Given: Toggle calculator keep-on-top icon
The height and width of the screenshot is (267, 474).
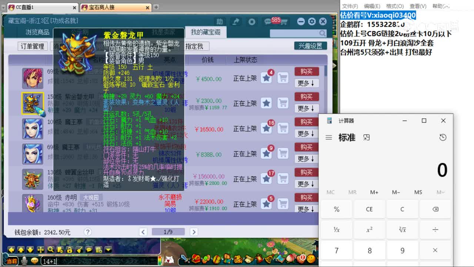Looking at the screenshot, I should pos(367,138).
